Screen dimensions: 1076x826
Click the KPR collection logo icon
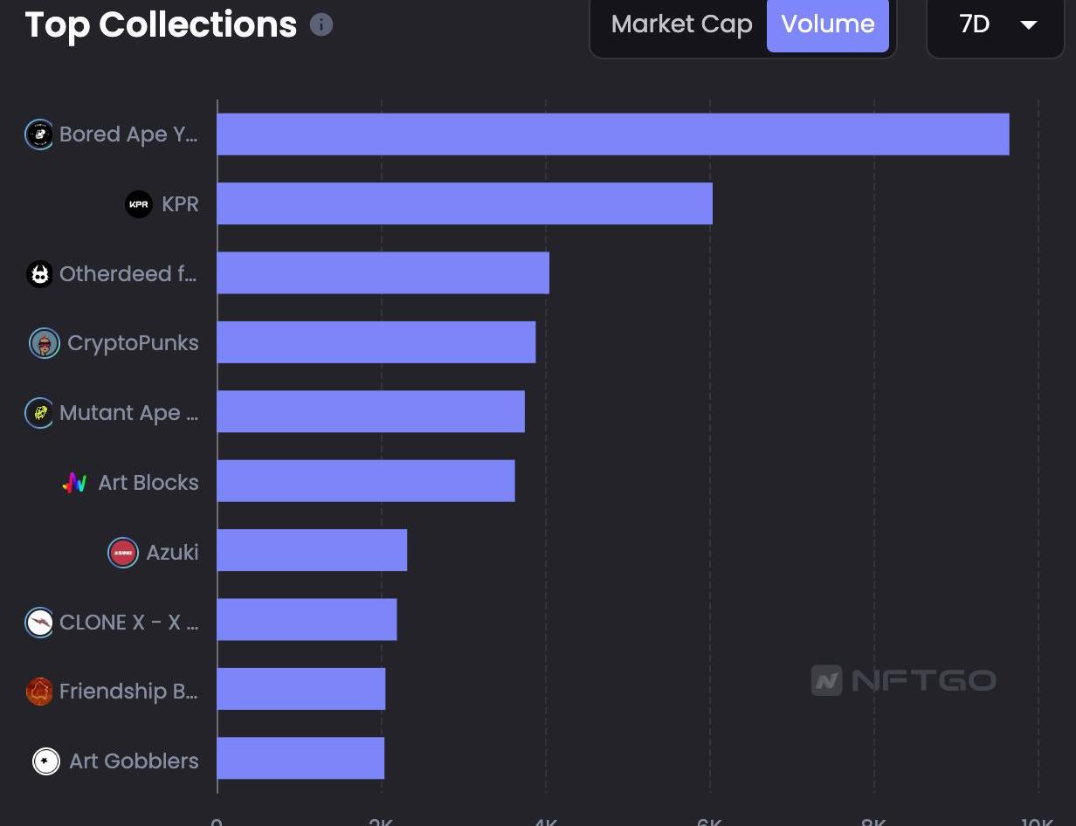point(139,204)
